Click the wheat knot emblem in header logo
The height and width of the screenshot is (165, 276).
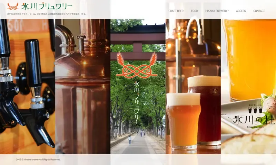pyautogui.click(x=13, y=6)
